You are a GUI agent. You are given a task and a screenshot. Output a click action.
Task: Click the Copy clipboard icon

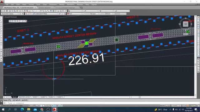(x=22, y=11)
